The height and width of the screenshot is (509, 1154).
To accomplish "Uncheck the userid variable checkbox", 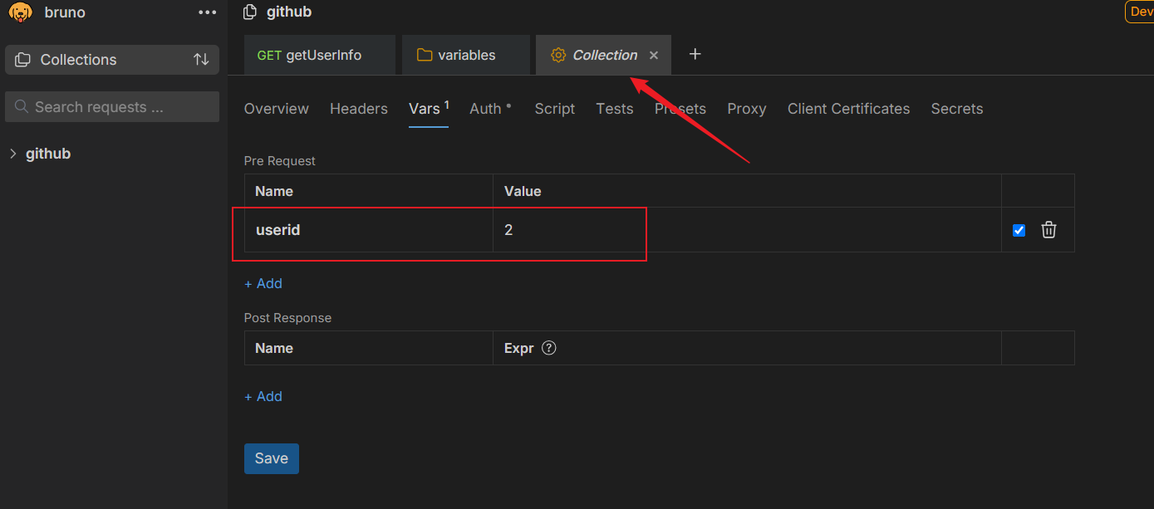I will [1019, 230].
